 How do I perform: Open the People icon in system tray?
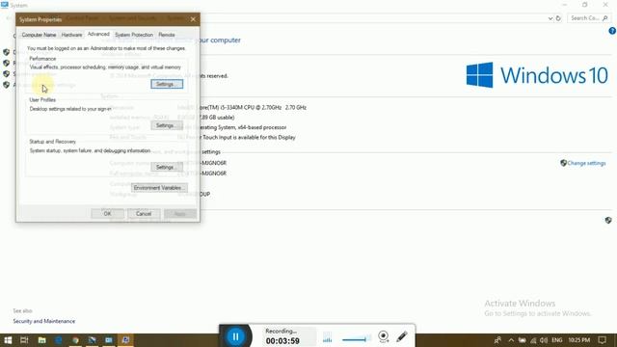coord(497,340)
